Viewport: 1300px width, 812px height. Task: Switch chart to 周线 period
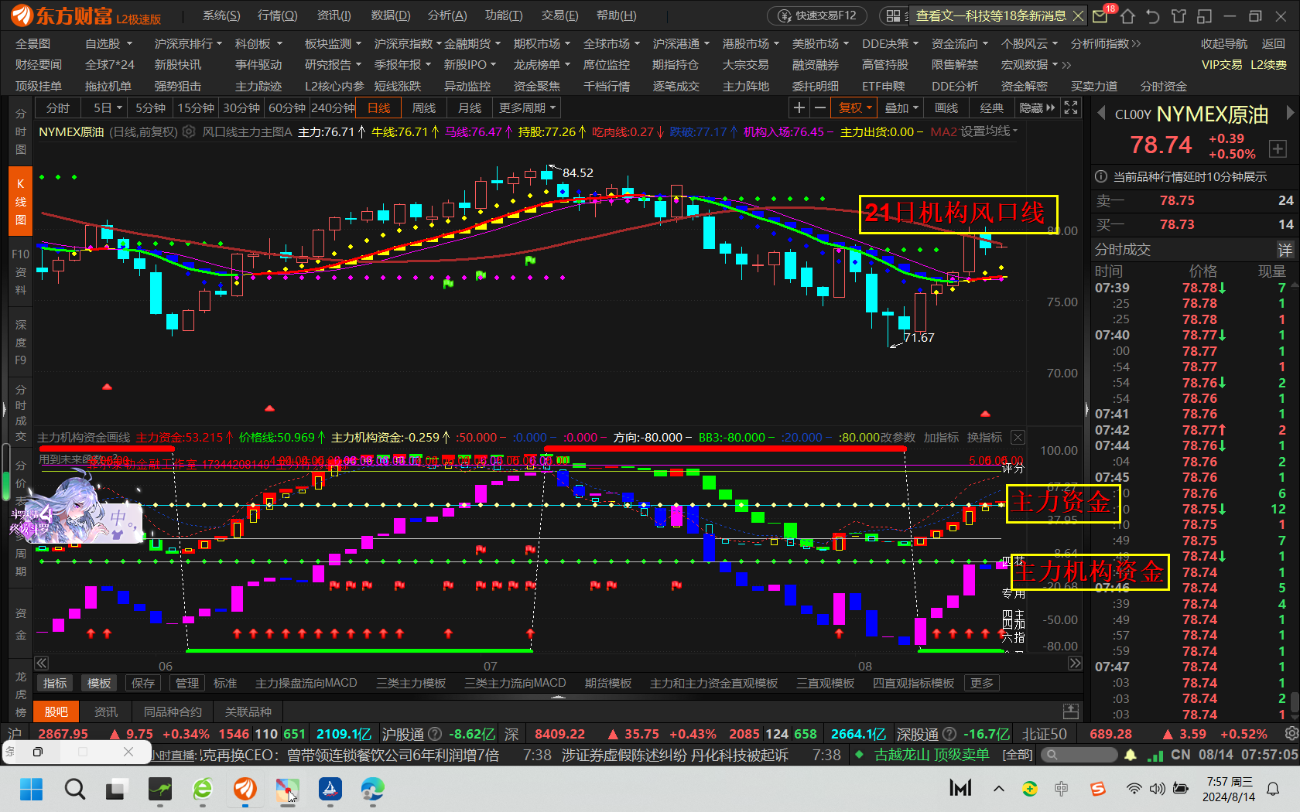point(423,107)
